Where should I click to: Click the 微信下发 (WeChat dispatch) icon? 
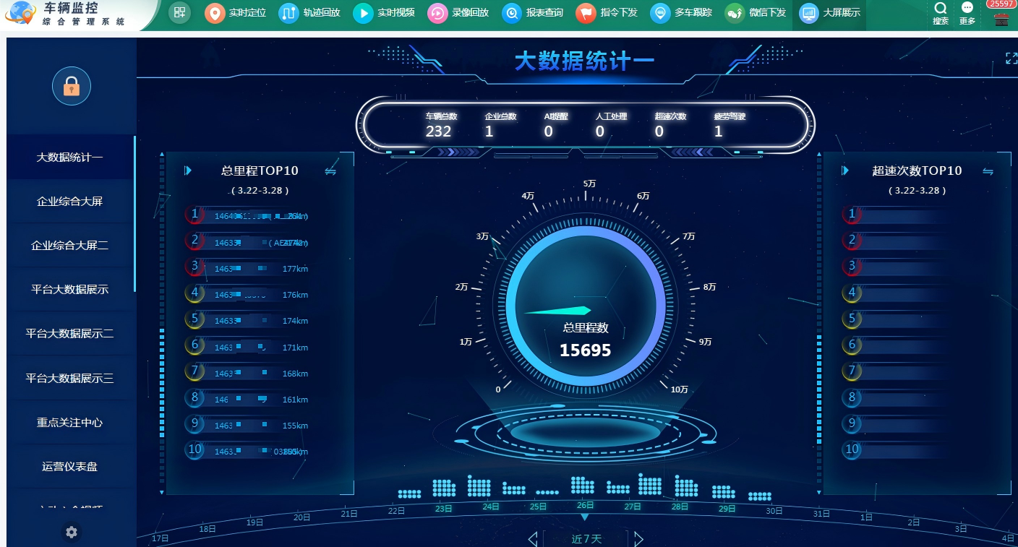point(756,13)
